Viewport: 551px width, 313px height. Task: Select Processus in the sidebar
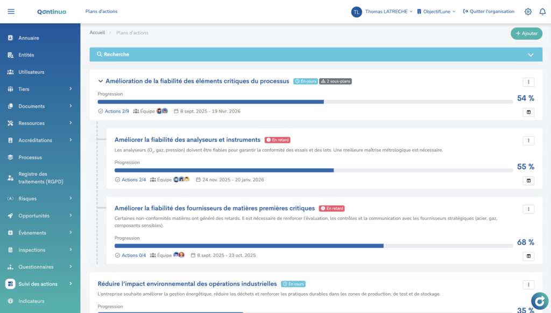(30, 157)
